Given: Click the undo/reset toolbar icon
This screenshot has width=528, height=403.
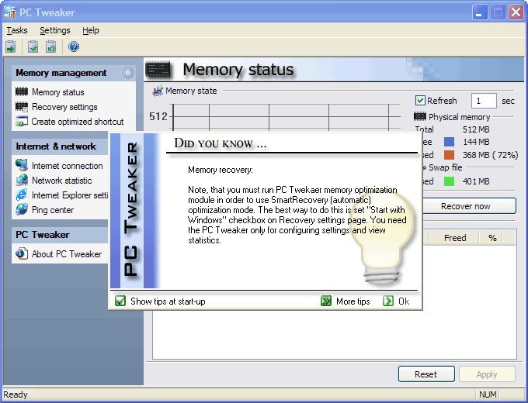Looking at the screenshot, I should (x=50, y=46).
